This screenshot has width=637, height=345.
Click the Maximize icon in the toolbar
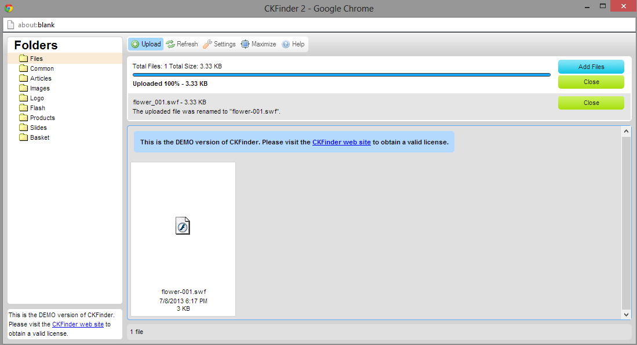(245, 44)
